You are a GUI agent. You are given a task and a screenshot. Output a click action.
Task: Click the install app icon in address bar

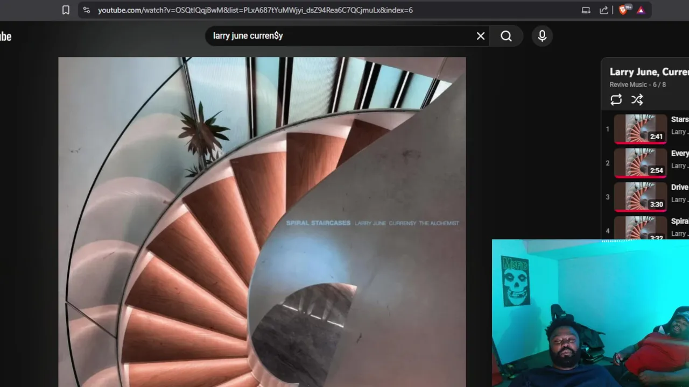pos(586,10)
